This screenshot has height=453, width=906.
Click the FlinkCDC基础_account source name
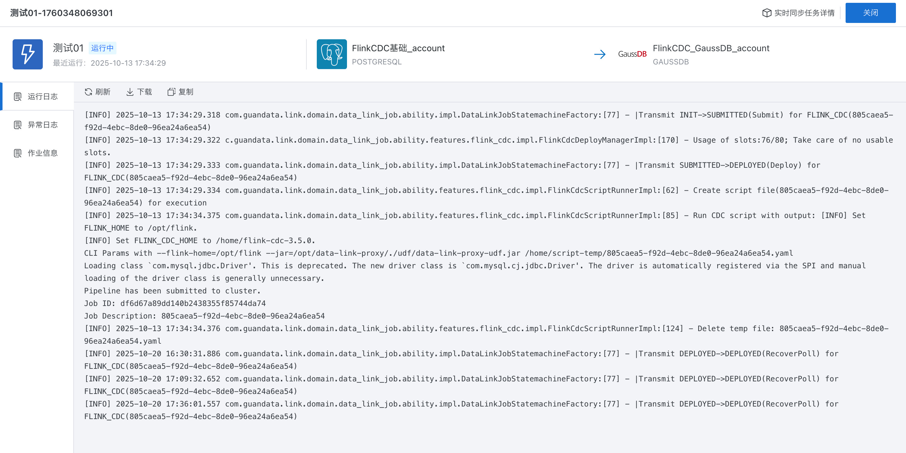coord(398,48)
